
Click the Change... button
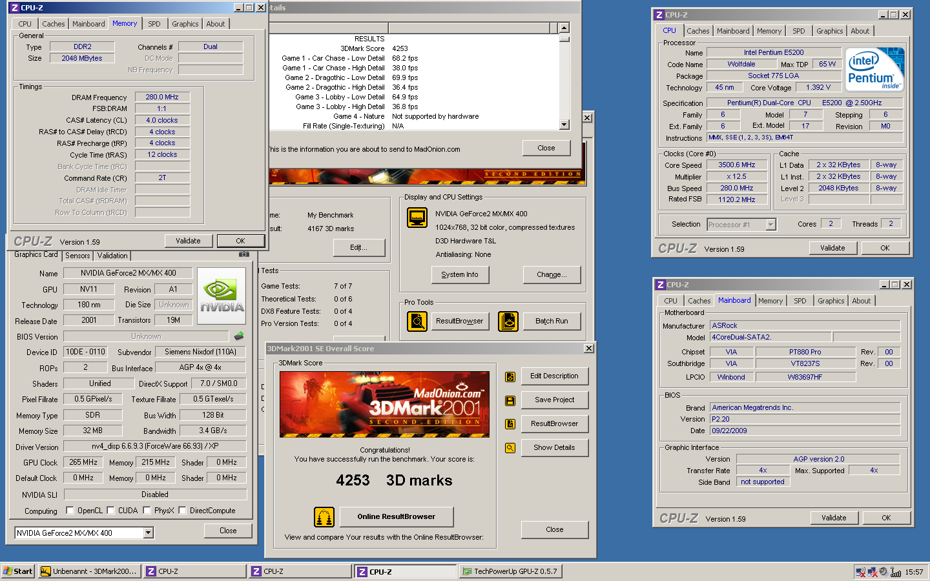(x=552, y=275)
